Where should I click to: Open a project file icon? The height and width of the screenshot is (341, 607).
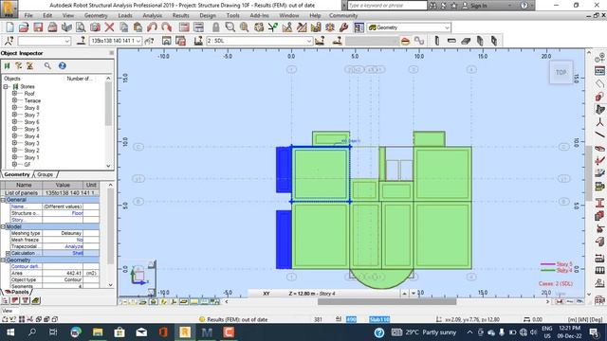point(24,27)
